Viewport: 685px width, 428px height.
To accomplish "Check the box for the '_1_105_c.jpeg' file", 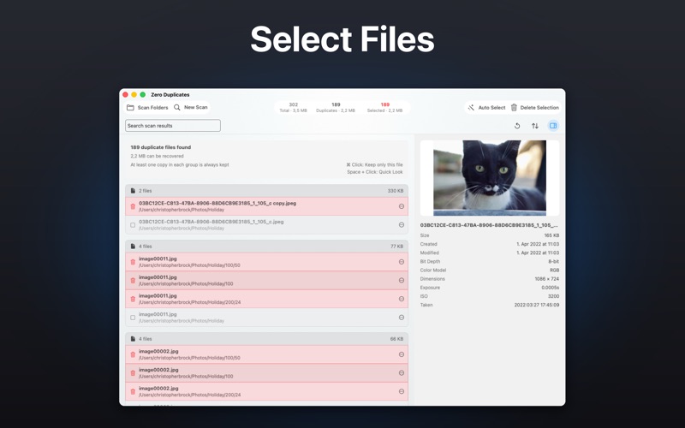I will click(133, 225).
